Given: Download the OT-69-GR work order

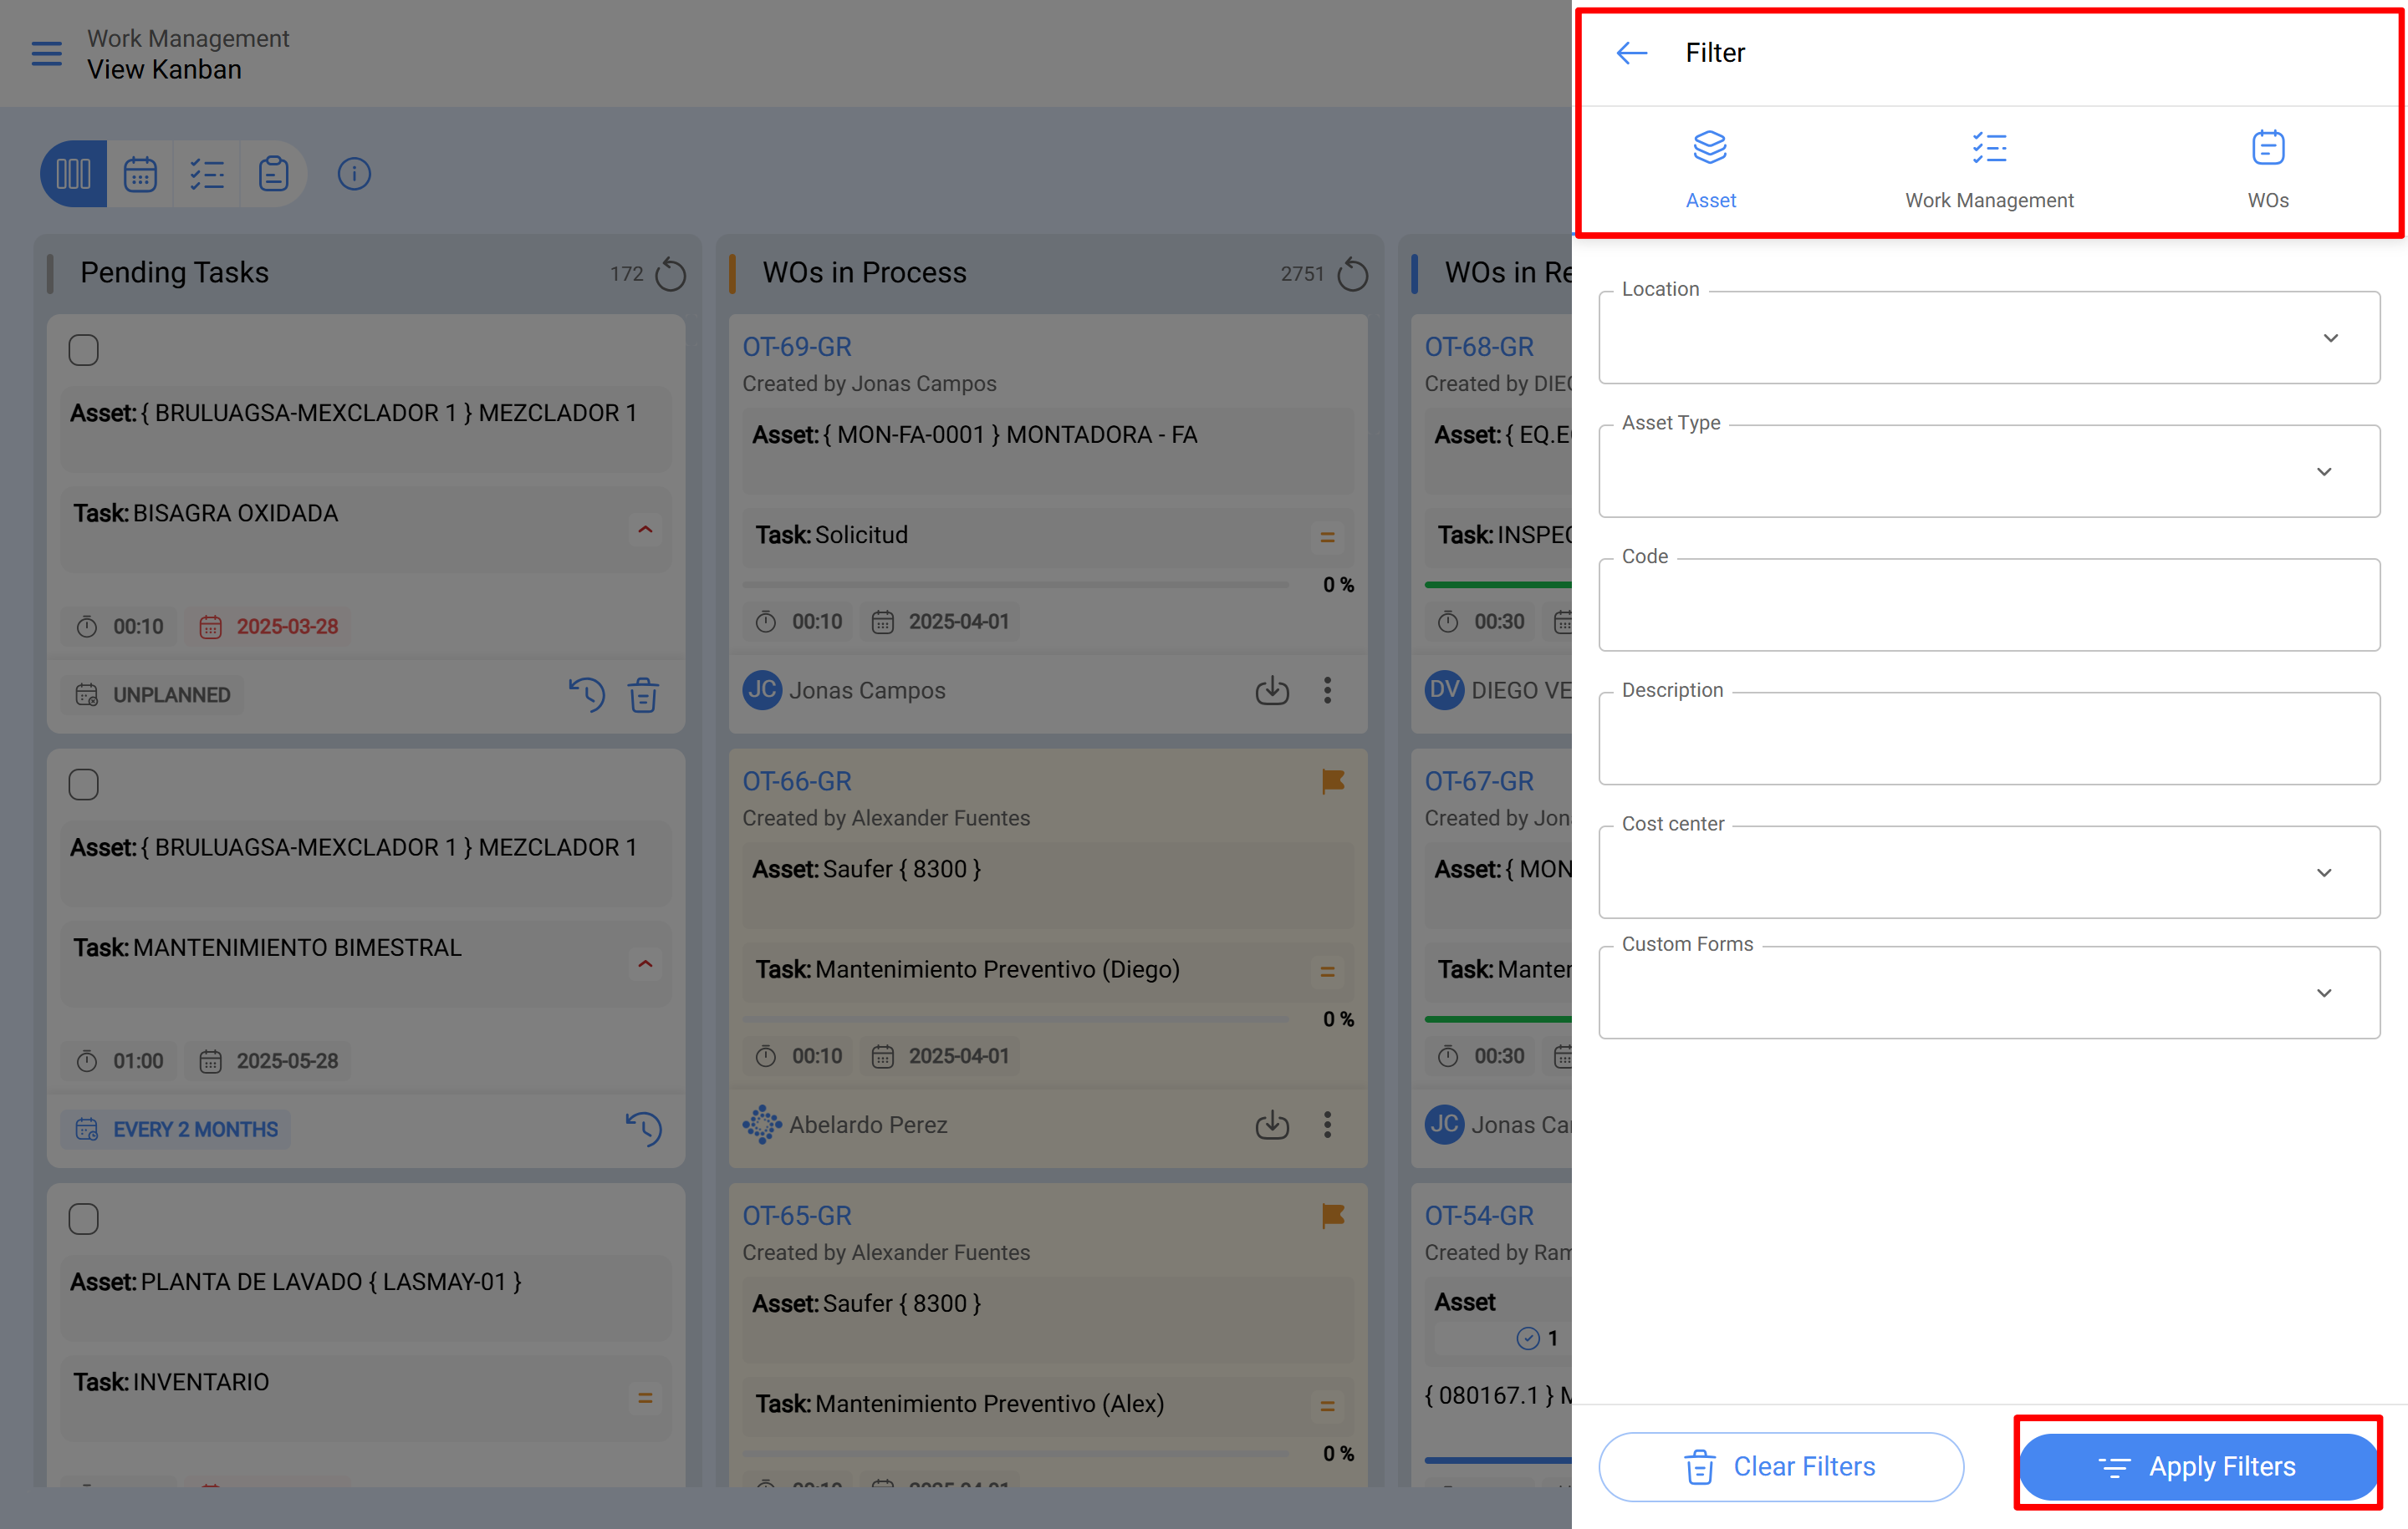Looking at the screenshot, I should pyautogui.click(x=1271, y=689).
